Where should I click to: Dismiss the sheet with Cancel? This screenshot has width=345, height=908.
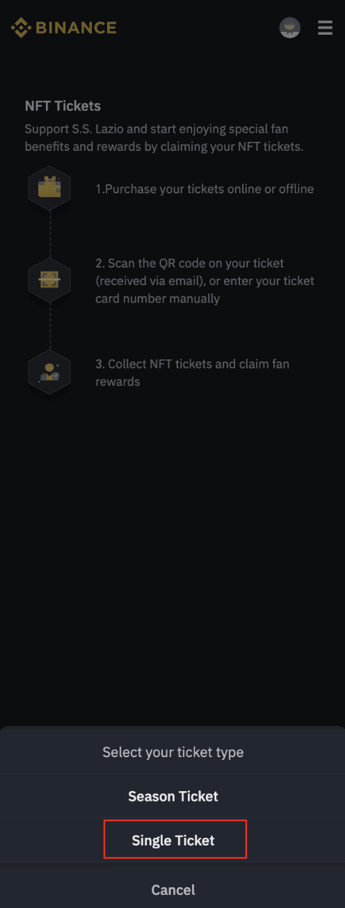(x=172, y=889)
